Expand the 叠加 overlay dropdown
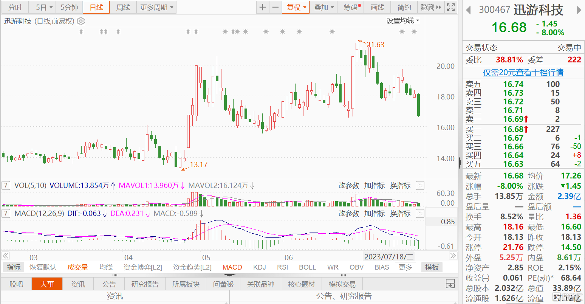The width and height of the screenshot is (585, 304). click(323, 7)
